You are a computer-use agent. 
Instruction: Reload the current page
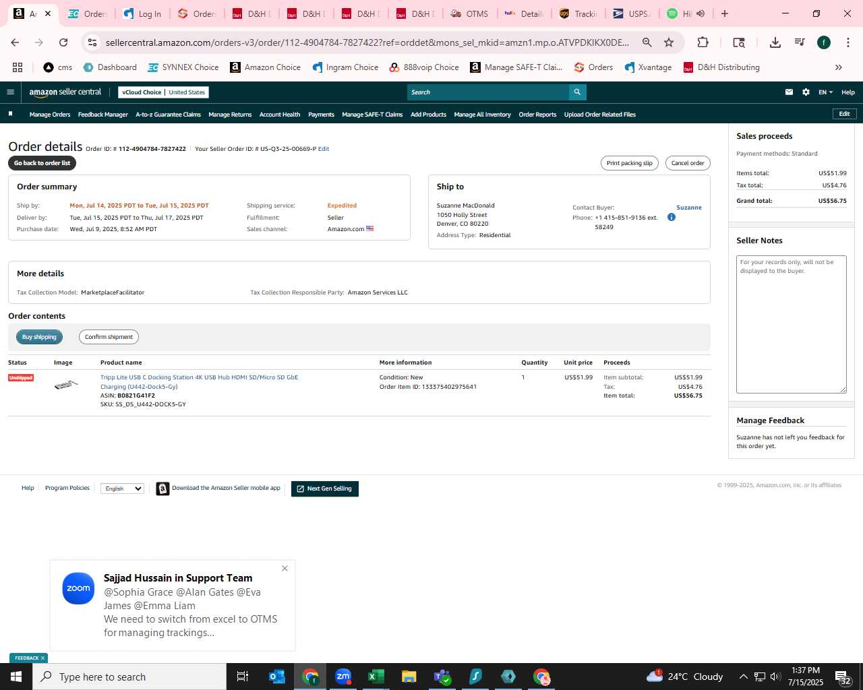click(x=63, y=42)
